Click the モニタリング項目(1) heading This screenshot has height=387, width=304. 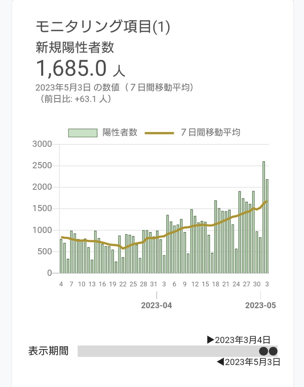103,27
